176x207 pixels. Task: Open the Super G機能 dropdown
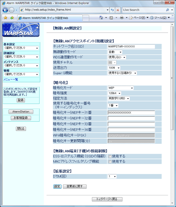click(x=122, y=73)
